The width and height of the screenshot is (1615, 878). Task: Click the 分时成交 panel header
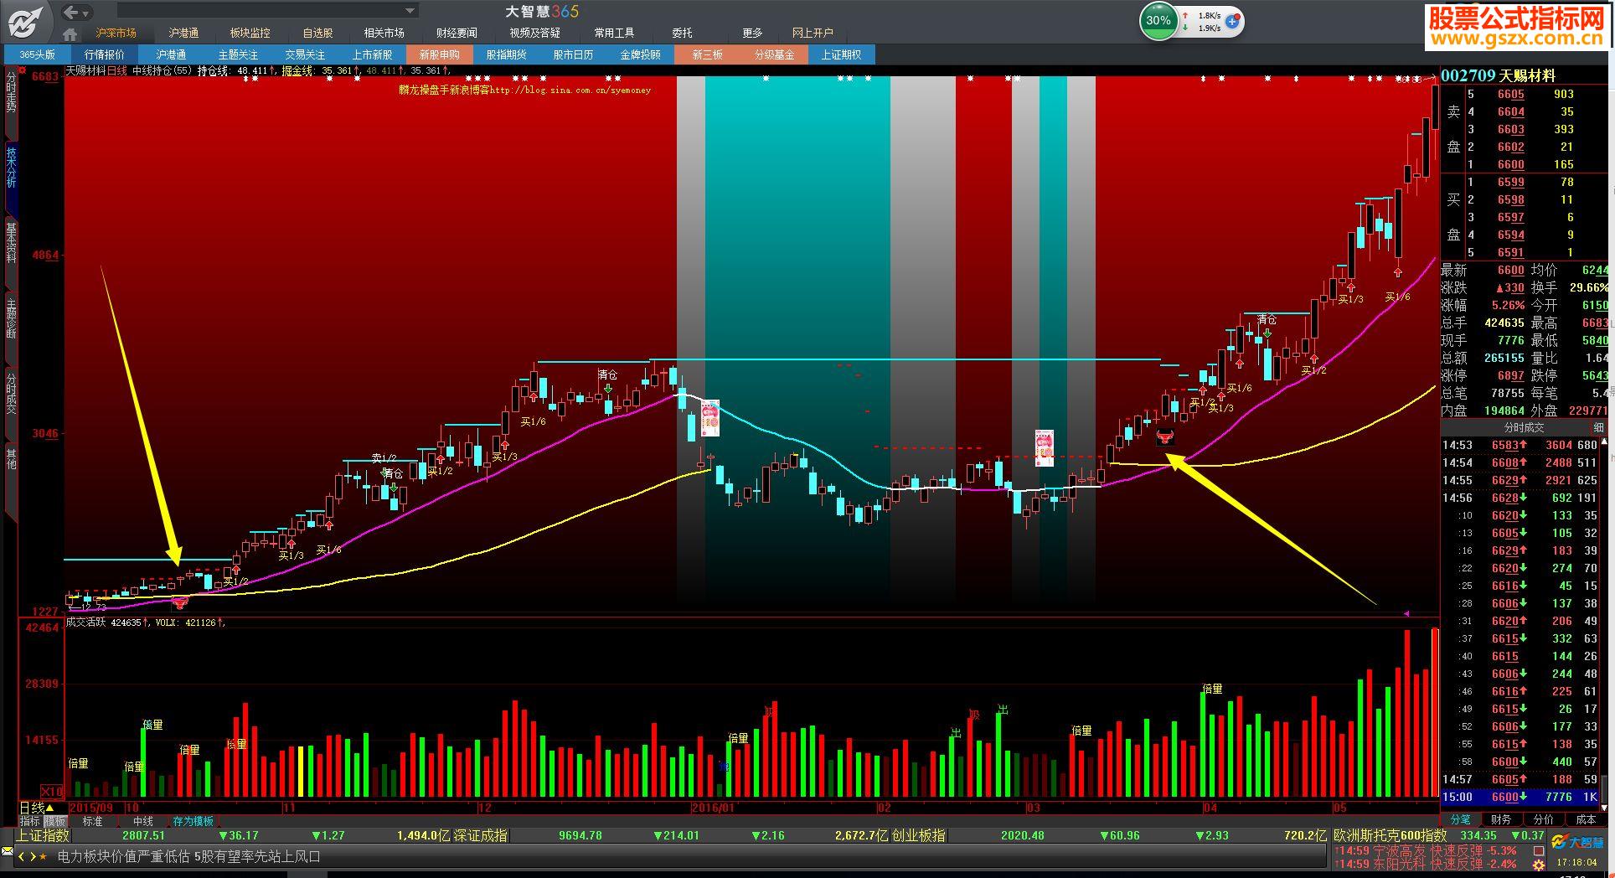click(1524, 427)
